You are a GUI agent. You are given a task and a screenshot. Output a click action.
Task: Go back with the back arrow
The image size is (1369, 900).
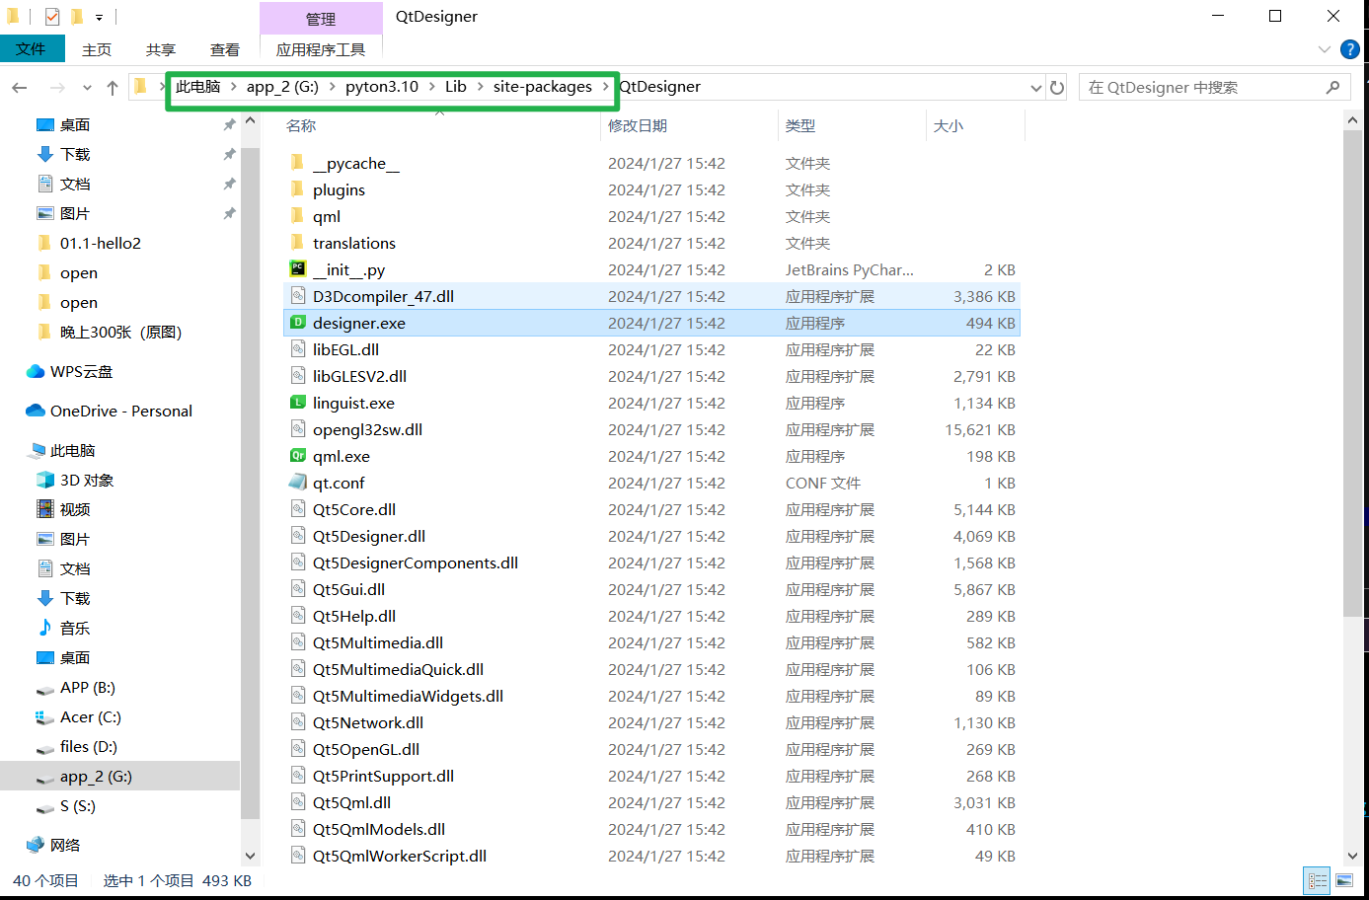pyautogui.click(x=20, y=88)
